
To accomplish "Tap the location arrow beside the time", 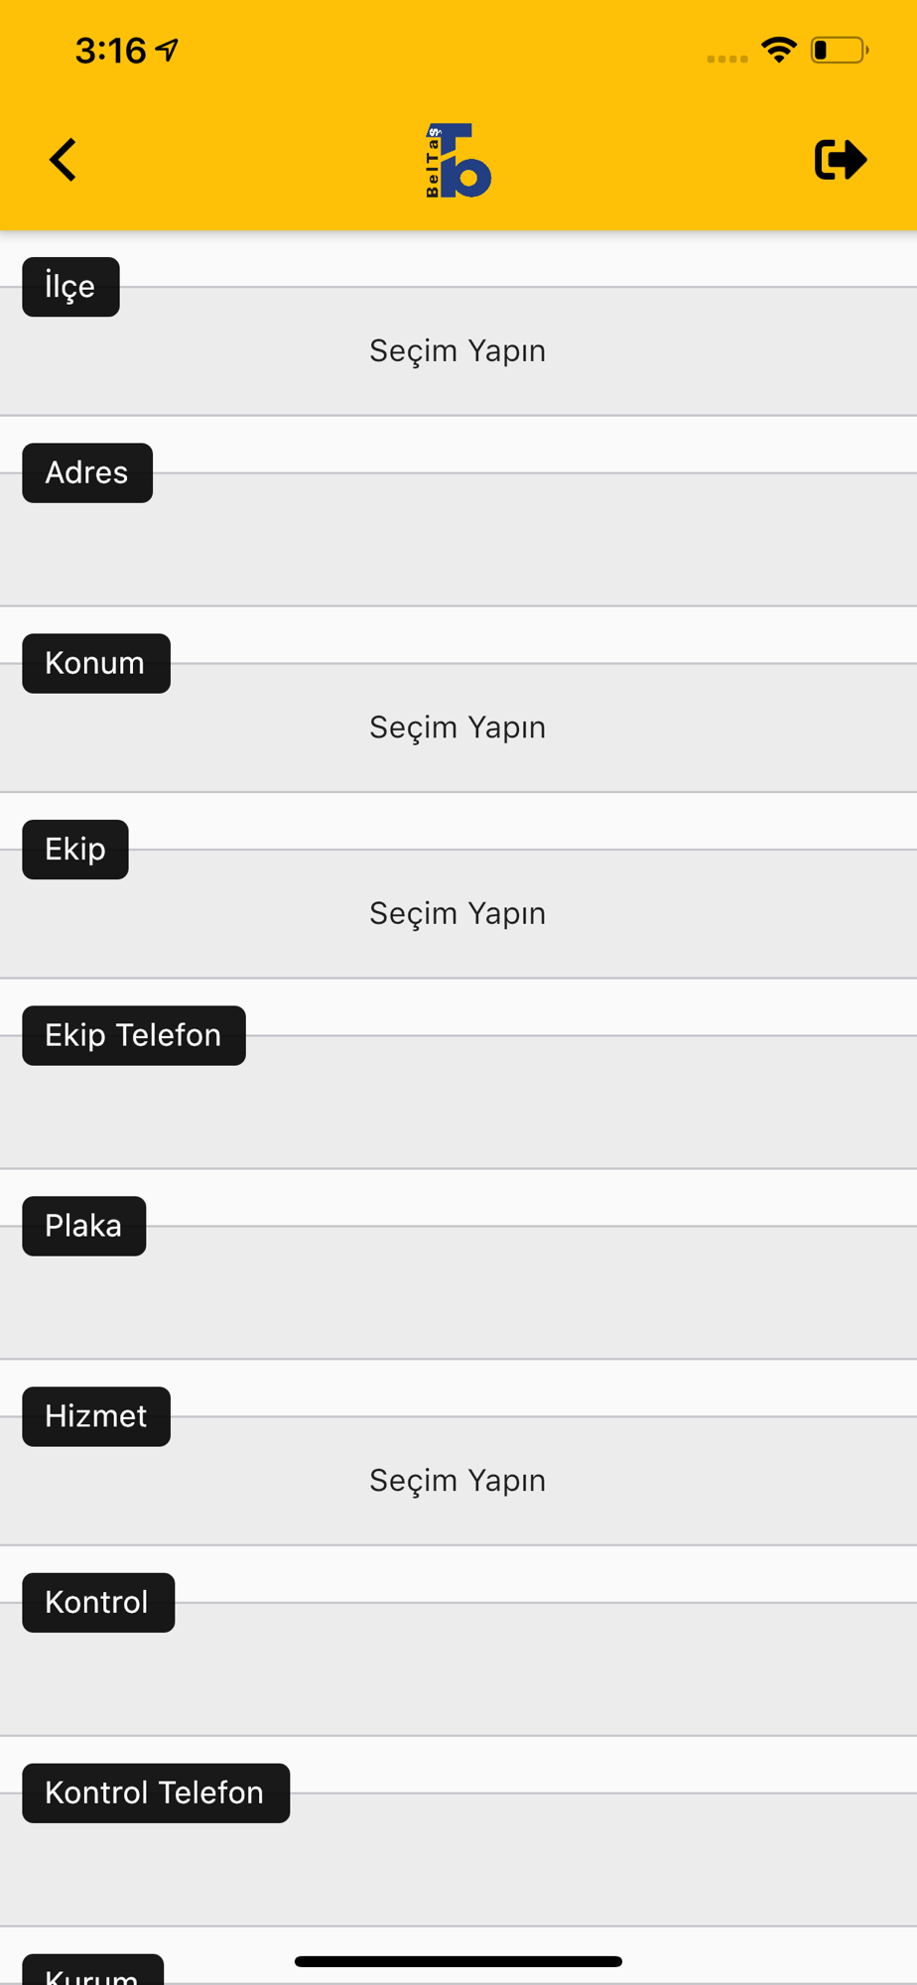I will click(x=167, y=50).
